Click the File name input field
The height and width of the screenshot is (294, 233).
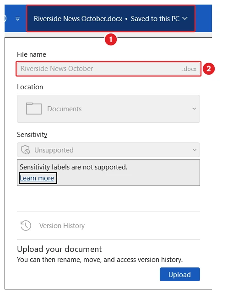[x=108, y=69]
